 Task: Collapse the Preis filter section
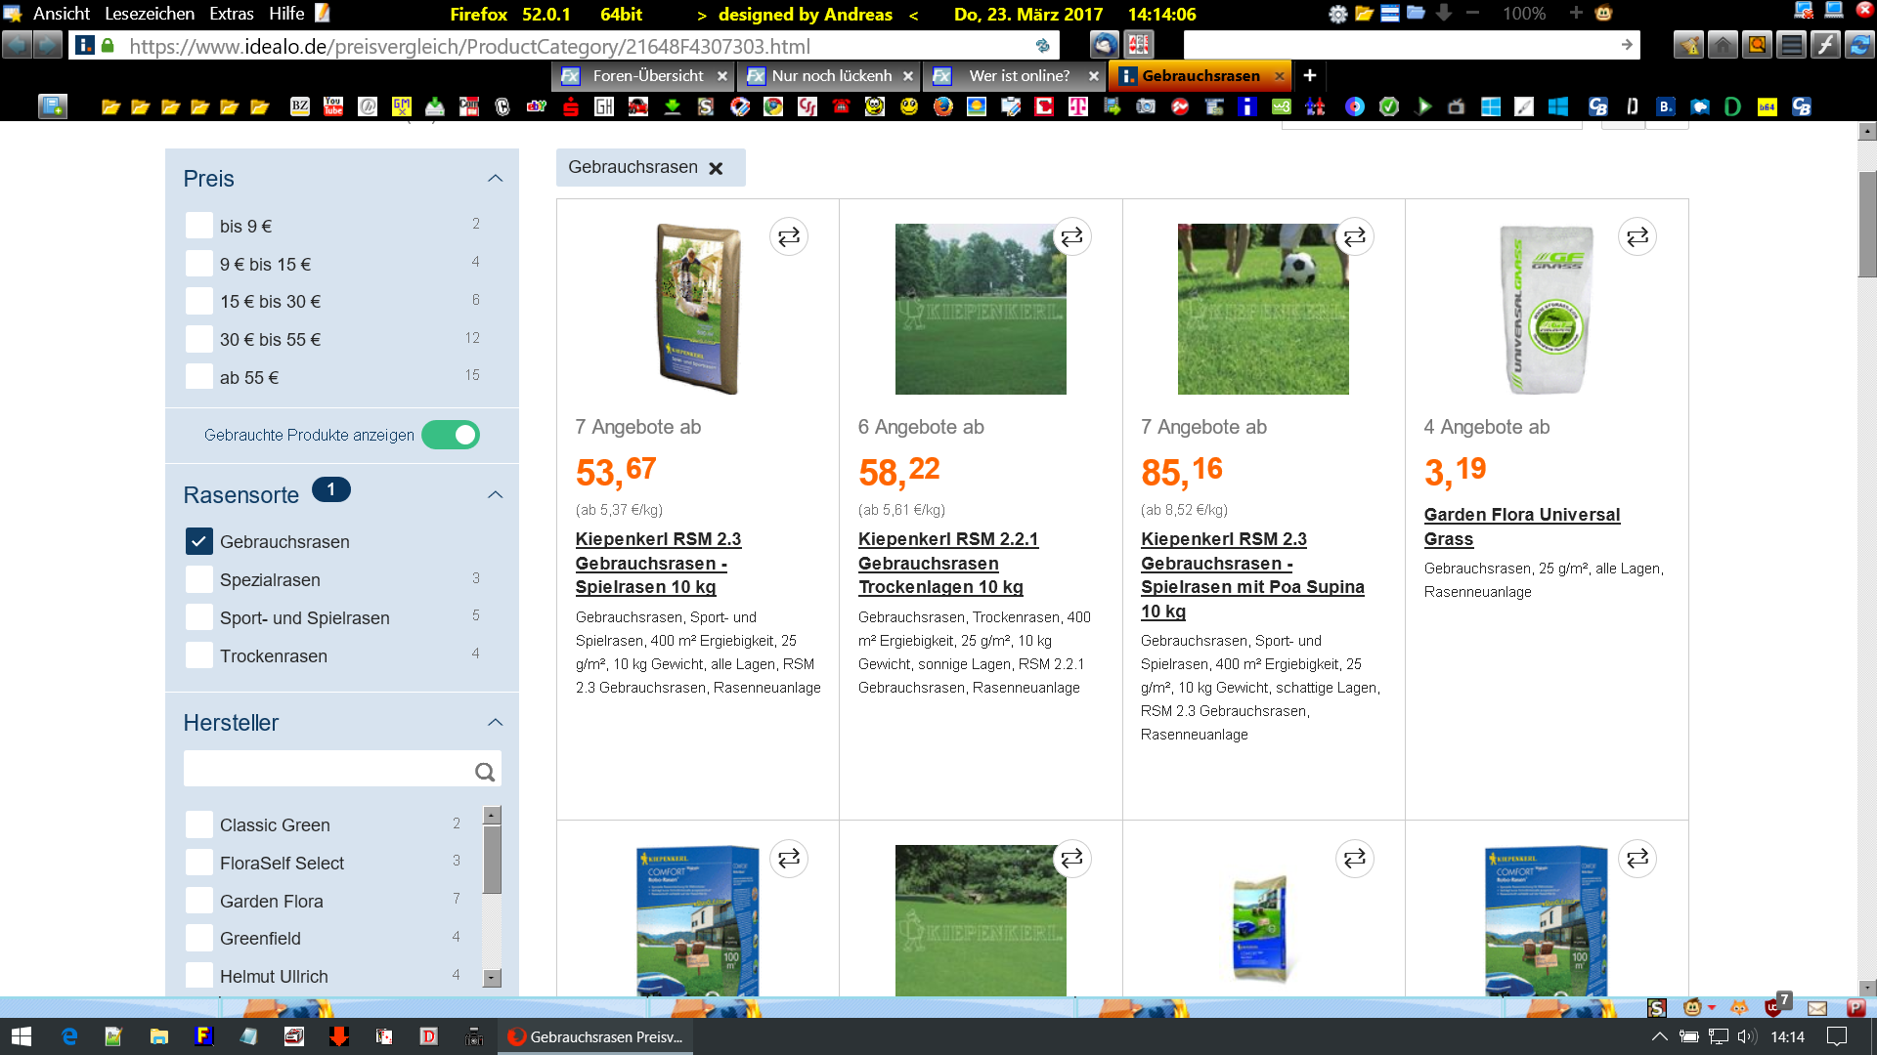(x=496, y=179)
